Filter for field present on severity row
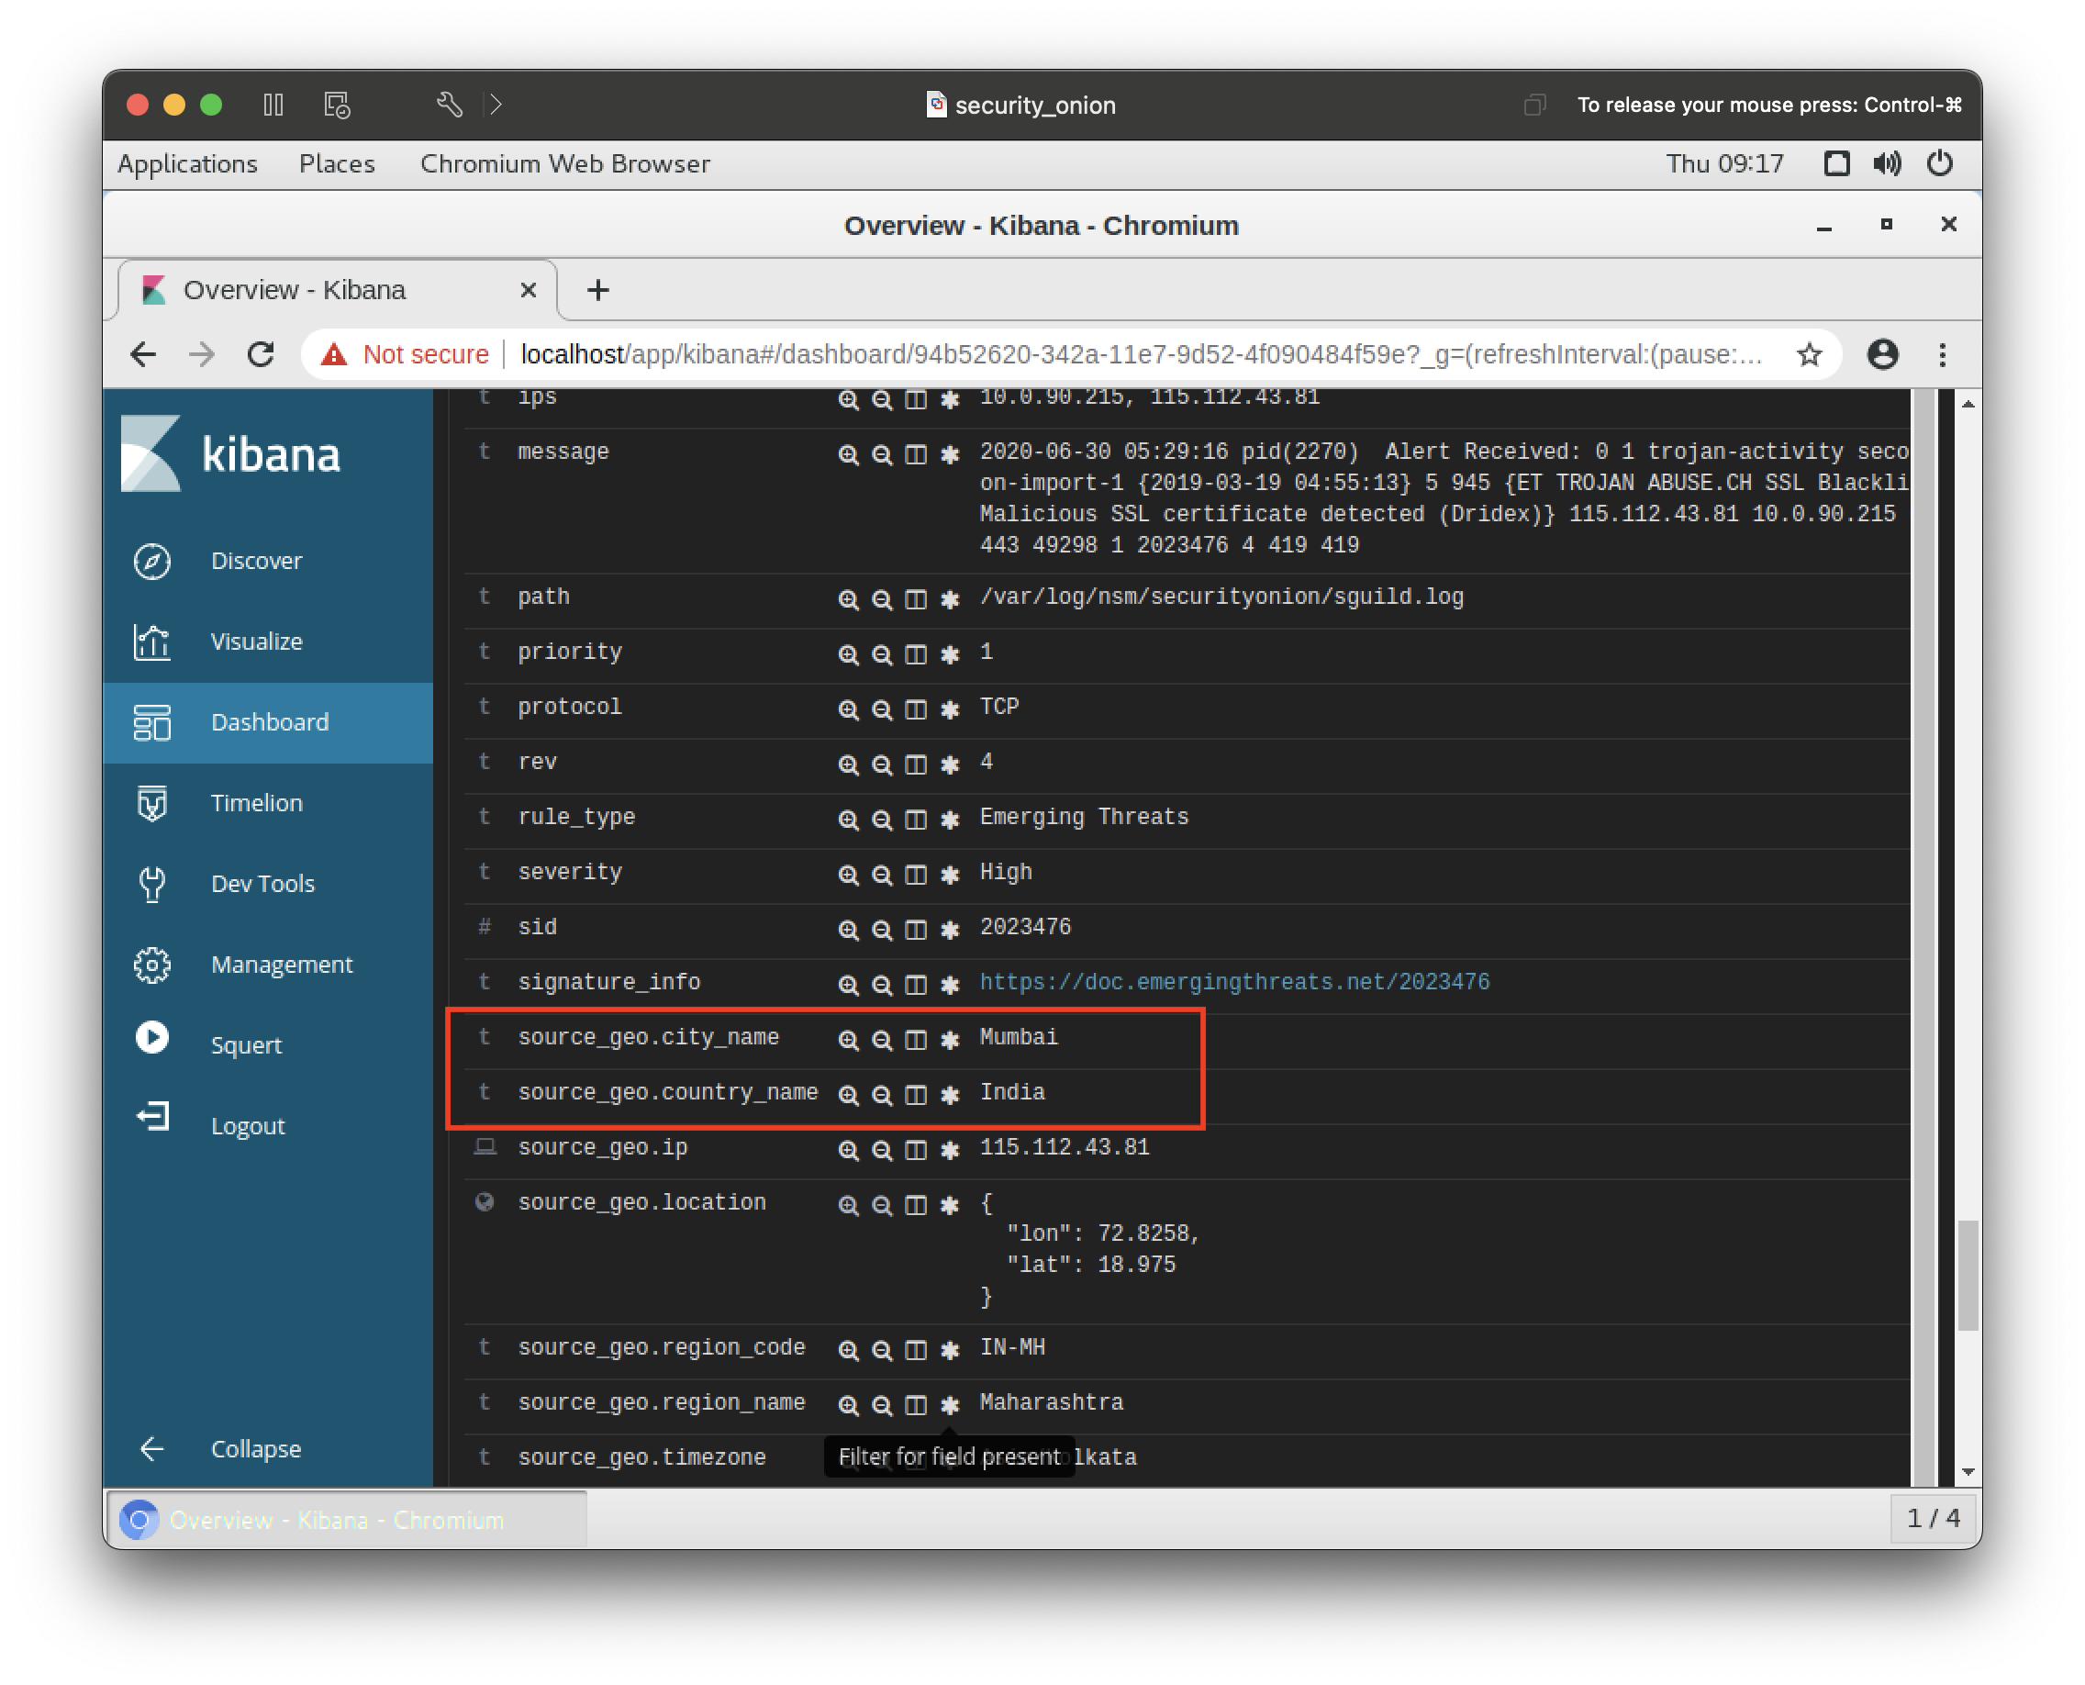 pyautogui.click(x=949, y=876)
